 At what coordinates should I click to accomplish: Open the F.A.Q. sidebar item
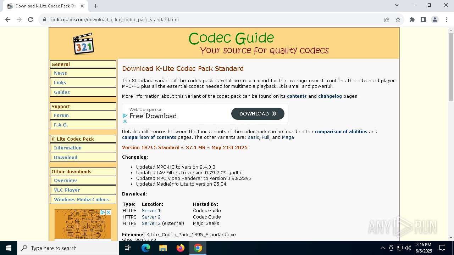(x=83, y=125)
